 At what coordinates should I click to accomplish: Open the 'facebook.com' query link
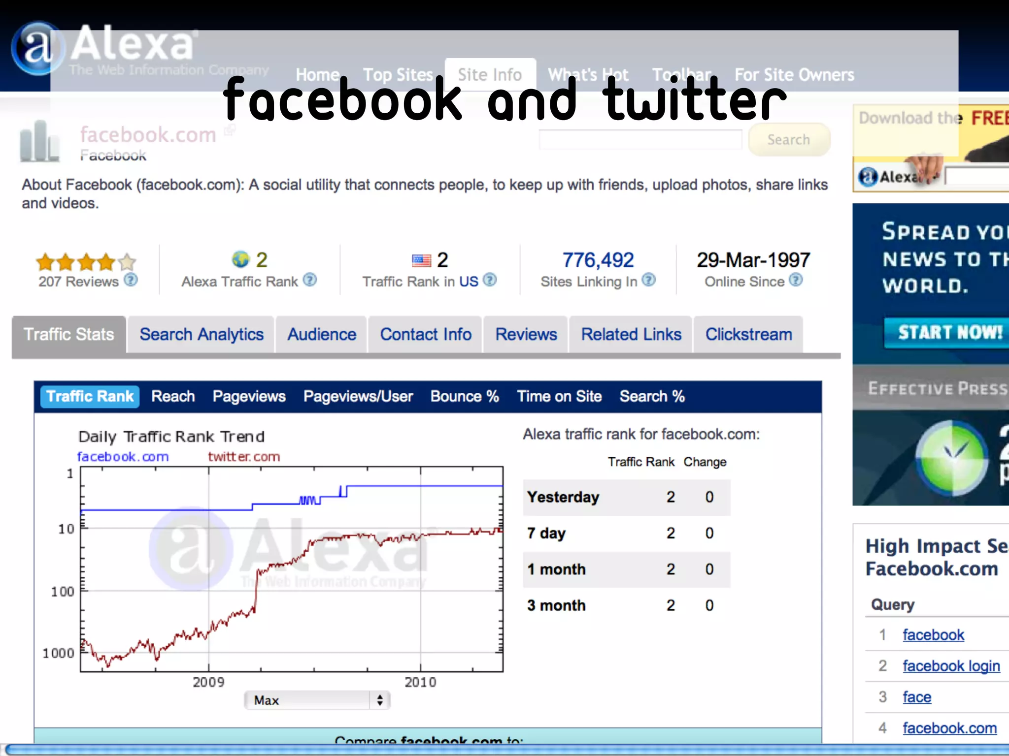point(950,728)
